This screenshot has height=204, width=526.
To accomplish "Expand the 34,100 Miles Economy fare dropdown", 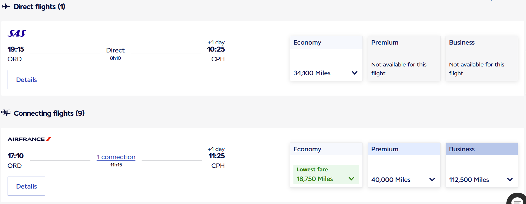I will click(354, 73).
